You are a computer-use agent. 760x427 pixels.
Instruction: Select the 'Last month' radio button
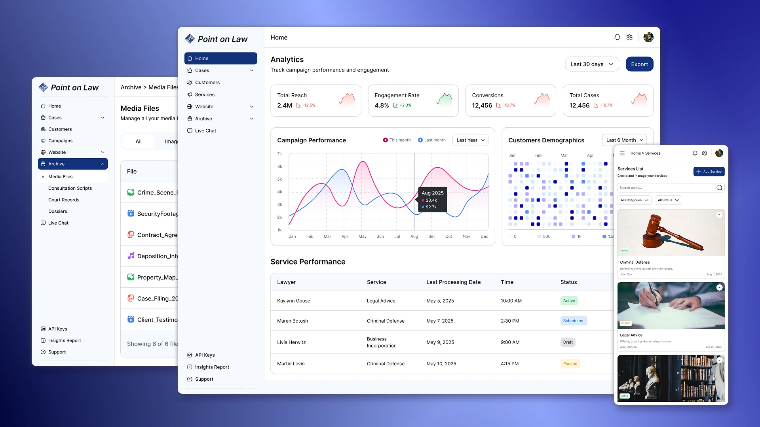[421, 140]
